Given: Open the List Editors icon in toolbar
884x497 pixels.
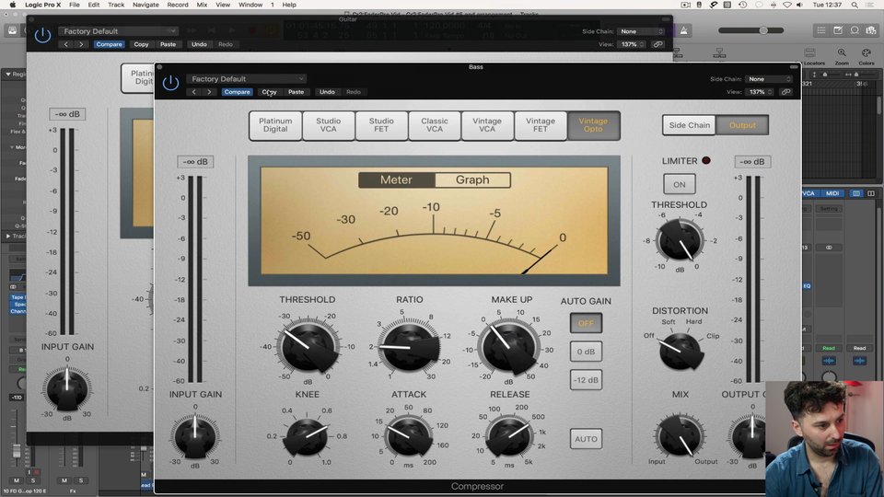Looking at the screenshot, I should (x=820, y=30).
